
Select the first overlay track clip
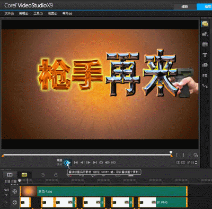coord(25,202)
